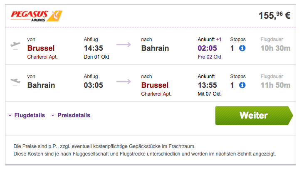Click the arrow between Bahrain and Brussel
This screenshot has width=304, height=173.
pos(124,82)
